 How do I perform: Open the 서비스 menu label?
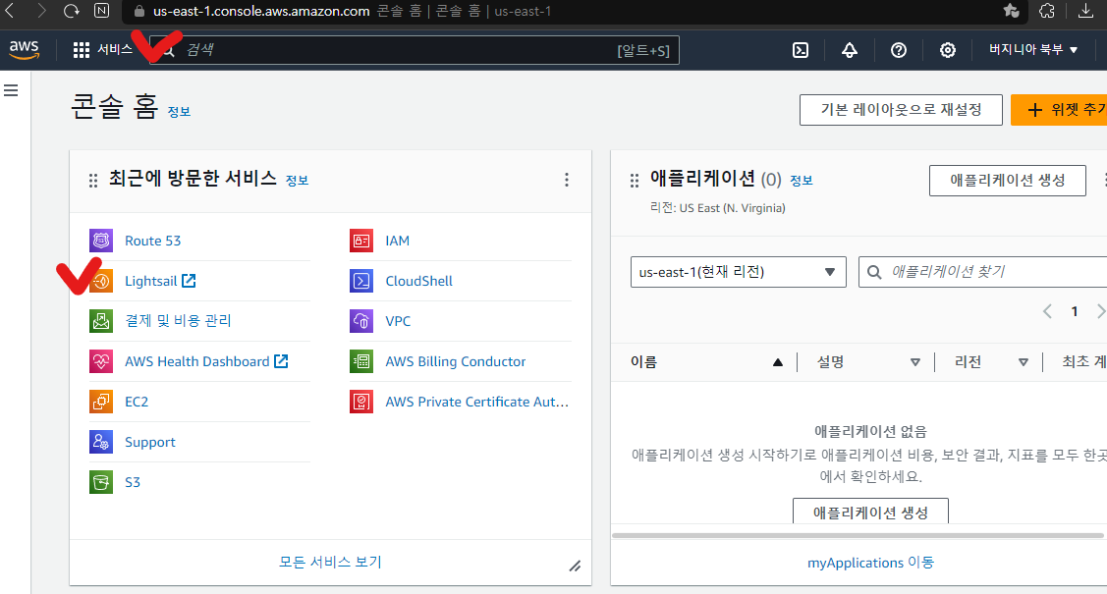click(x=114, y=49)
